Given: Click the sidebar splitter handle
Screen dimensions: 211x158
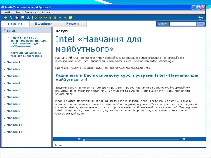Looking at the screenshot, I should 52,87.
